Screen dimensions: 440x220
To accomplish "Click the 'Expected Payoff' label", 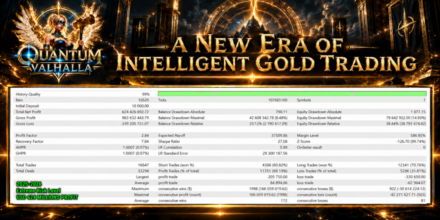I will [171, 135].
